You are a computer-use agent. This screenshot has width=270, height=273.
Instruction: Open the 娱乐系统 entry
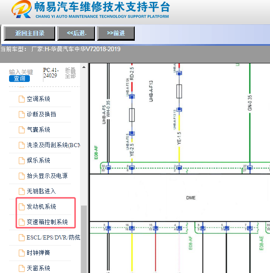(x=38, y=160)
